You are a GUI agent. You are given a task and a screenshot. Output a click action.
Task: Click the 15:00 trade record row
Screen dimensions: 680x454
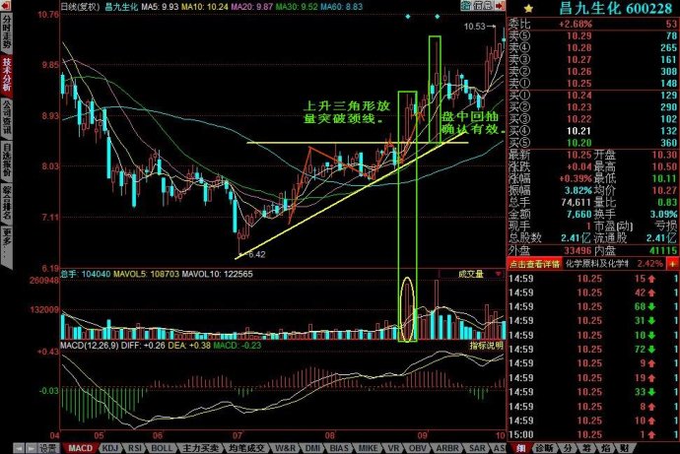click(593, 434)
